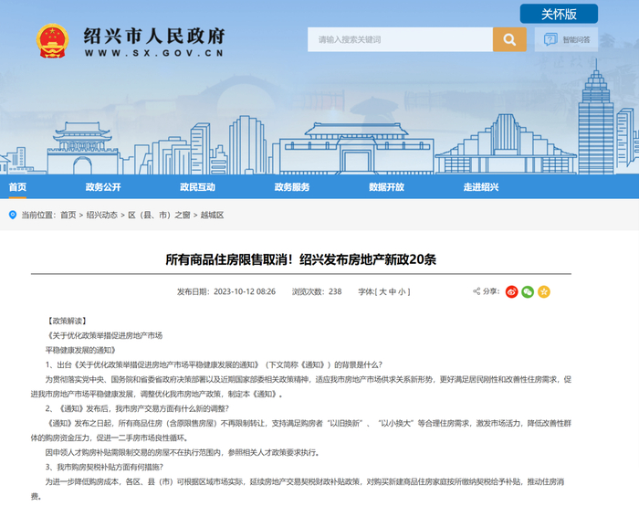Image resolution: width=639 pixels, height=506 pixels.
Task: Click question 1 about the 《通知》 background
Action: (214, 364)
